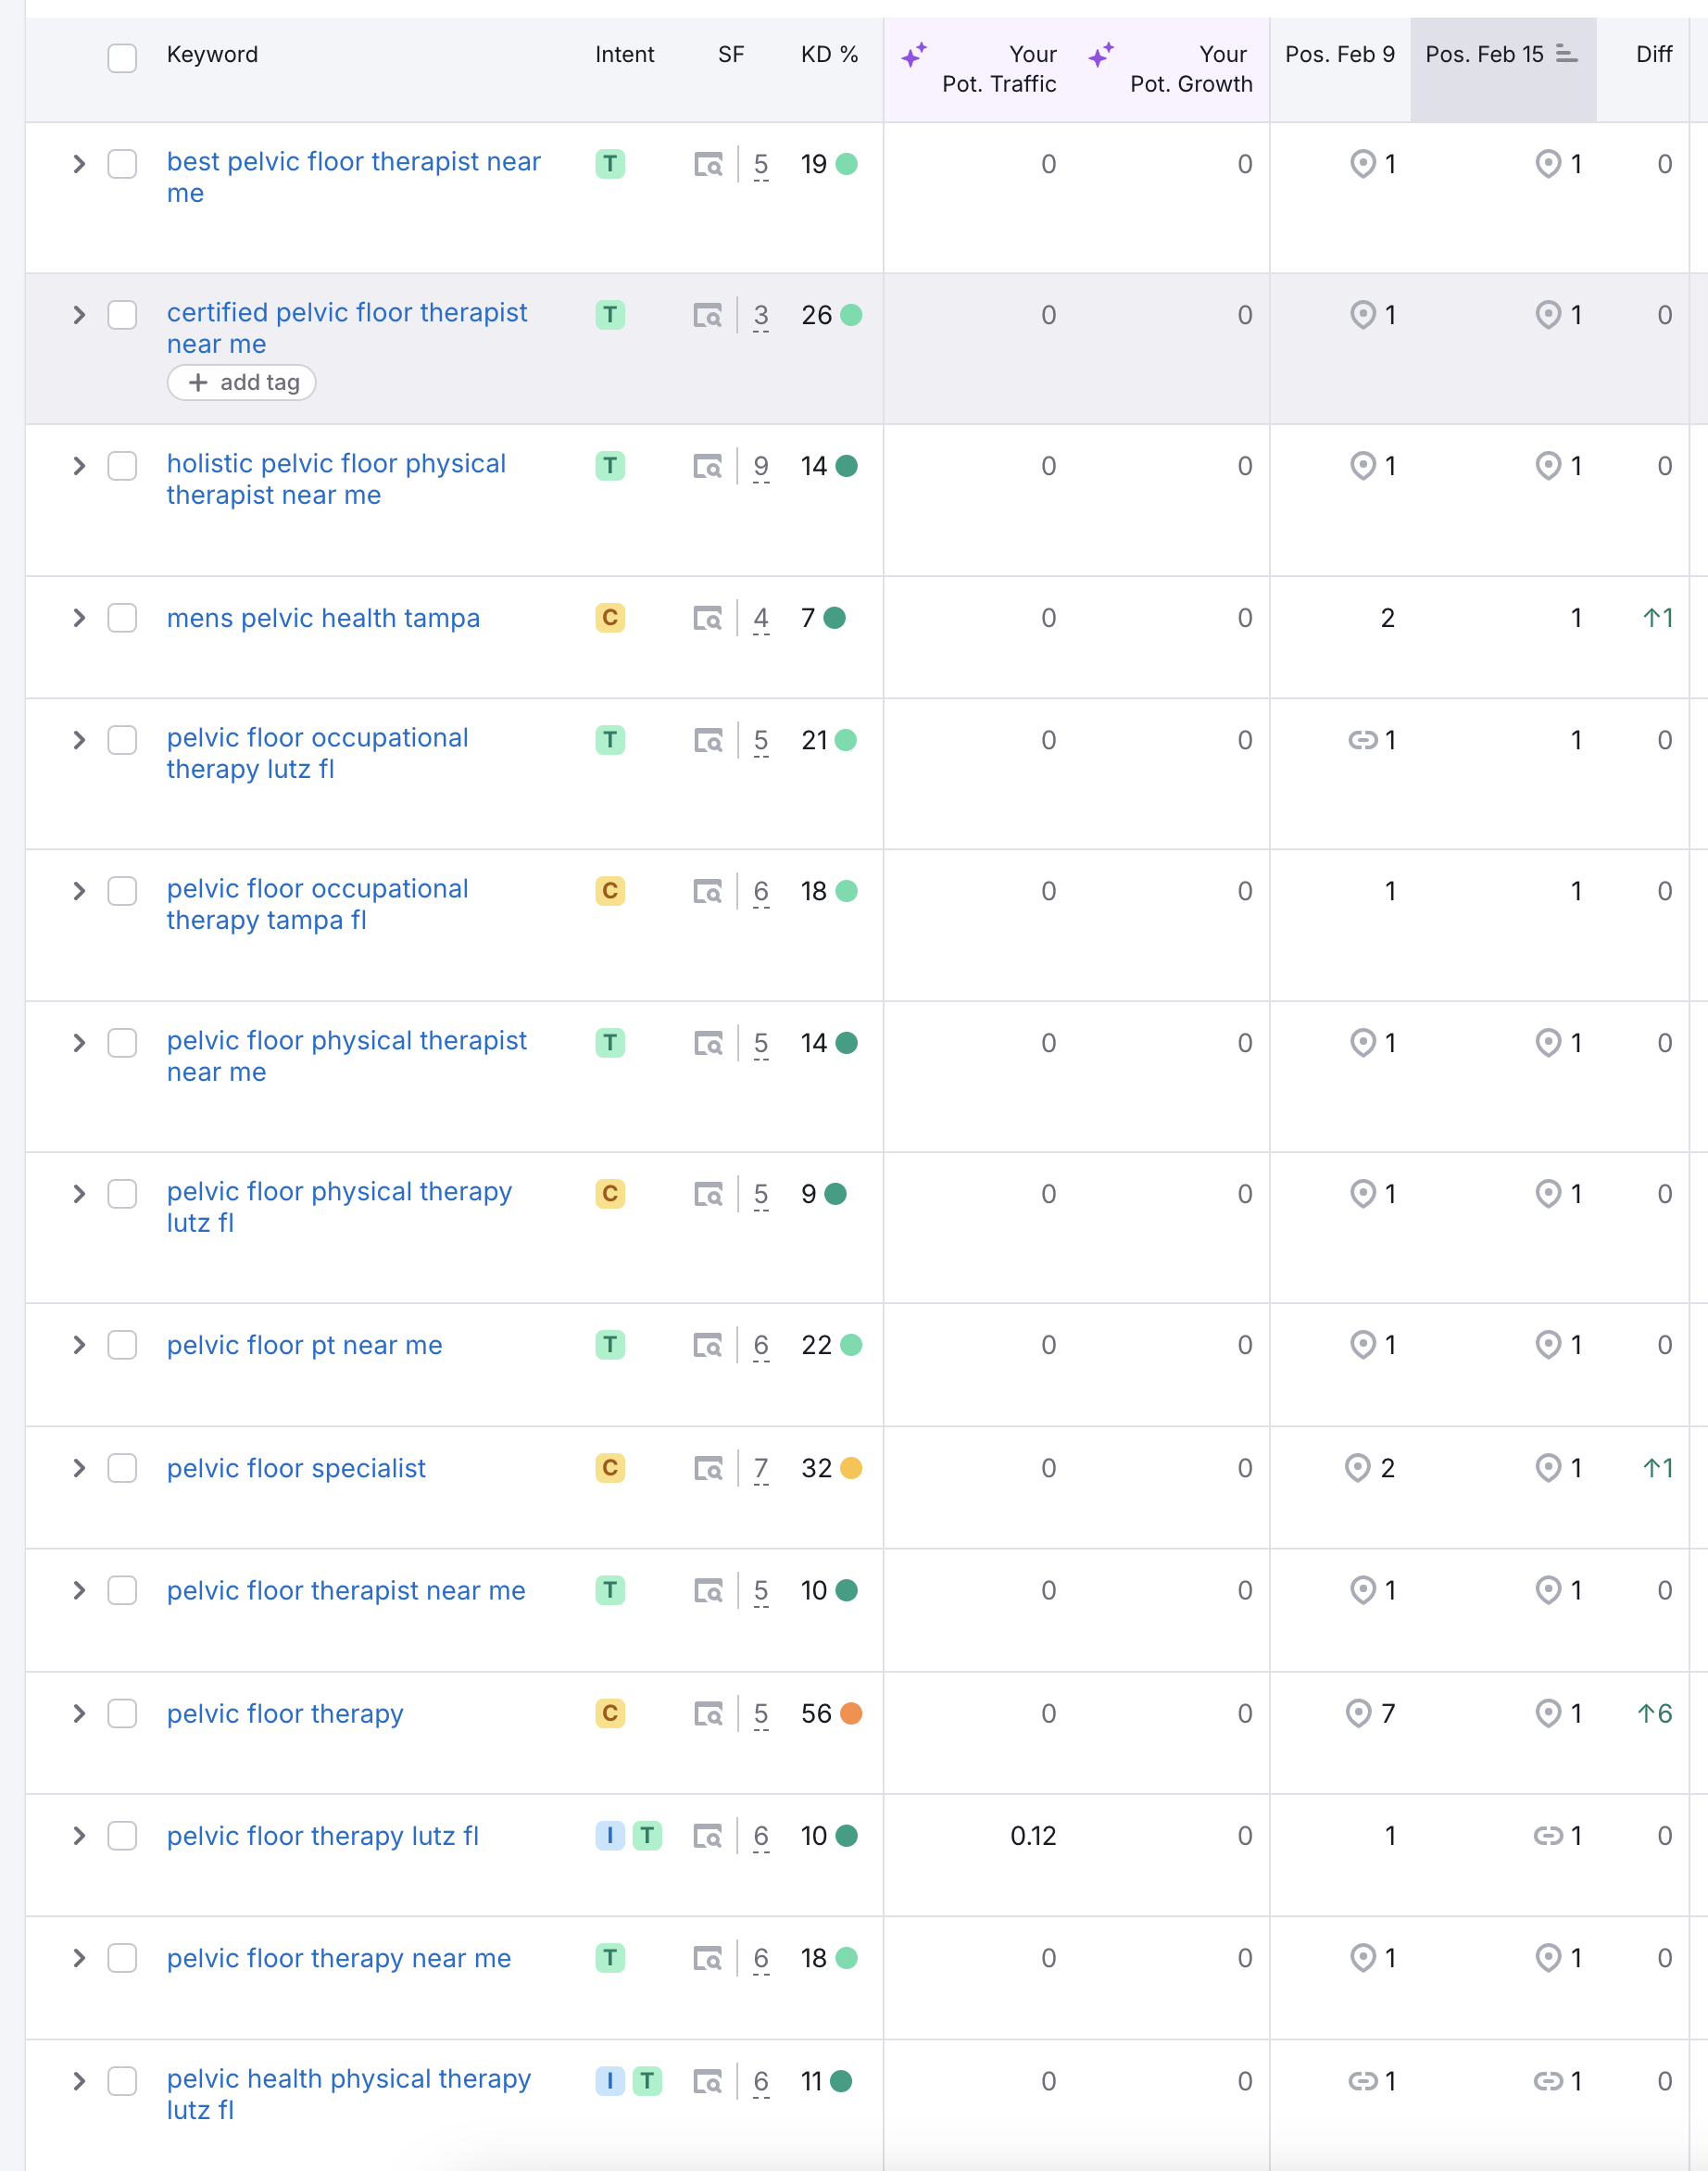The height and width of the screenshot is (2171, 1708).
Task: Click the orange KD difficulty dot for "pelvic floor therapy"
Action: click(x=852, y=1713)
